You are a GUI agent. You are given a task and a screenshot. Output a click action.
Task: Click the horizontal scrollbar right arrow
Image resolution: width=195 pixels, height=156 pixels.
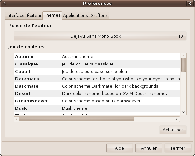pos(177,119)
